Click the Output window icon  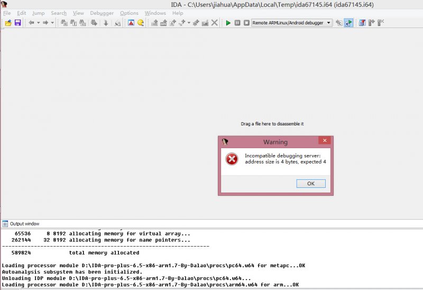(5, 223)
